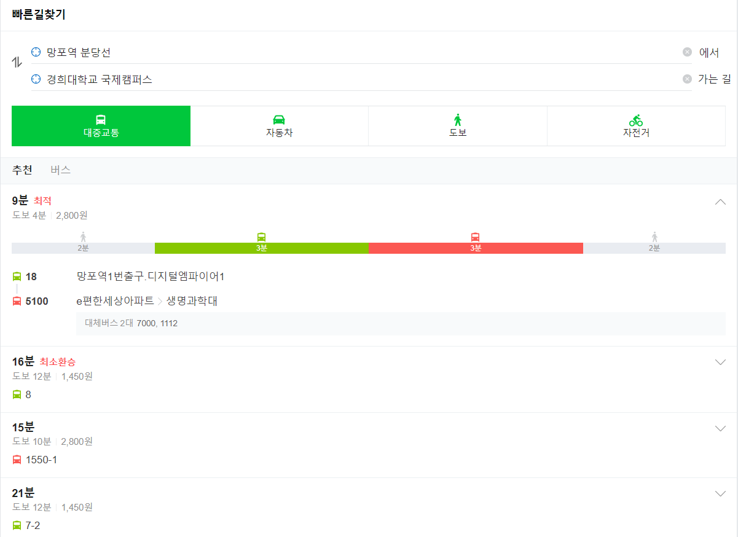
Task: Click the origin input 망포역 분당선
Action: click(x=361, y=52)
